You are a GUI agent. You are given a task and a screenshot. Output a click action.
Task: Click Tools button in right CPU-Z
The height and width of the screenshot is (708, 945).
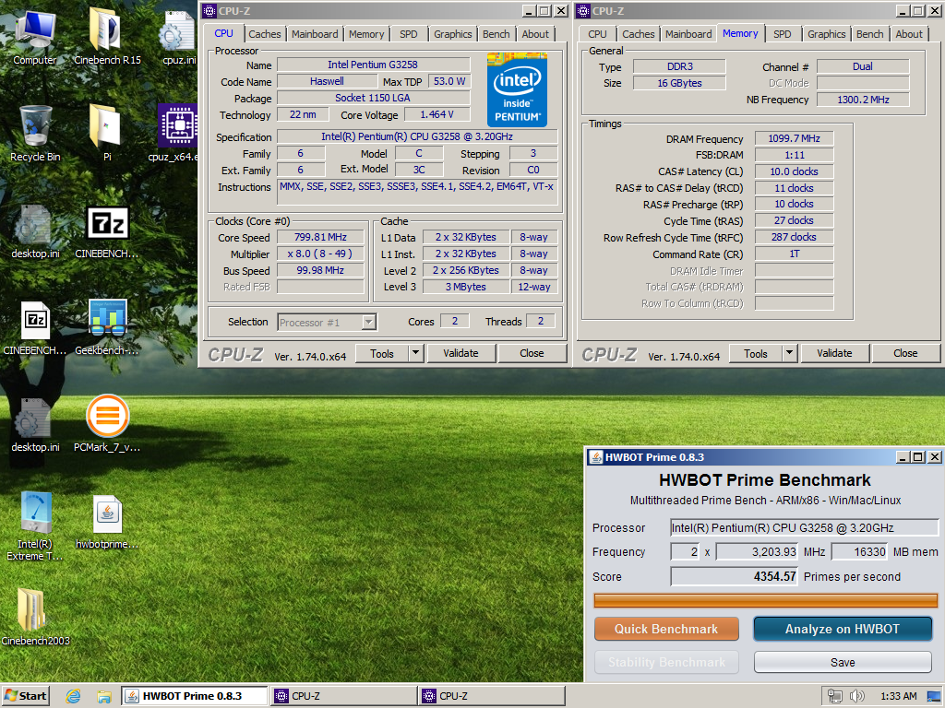click(x=756, y=353)
